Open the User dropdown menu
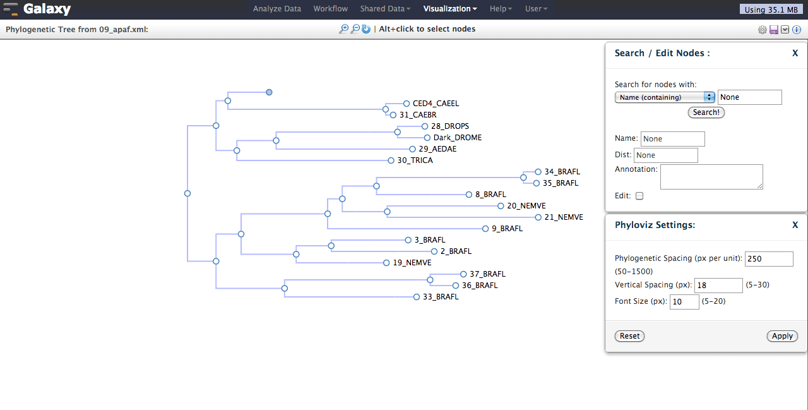Image resolution: width=808 pixels, height=410 pixels. click(x=535, y=8)
